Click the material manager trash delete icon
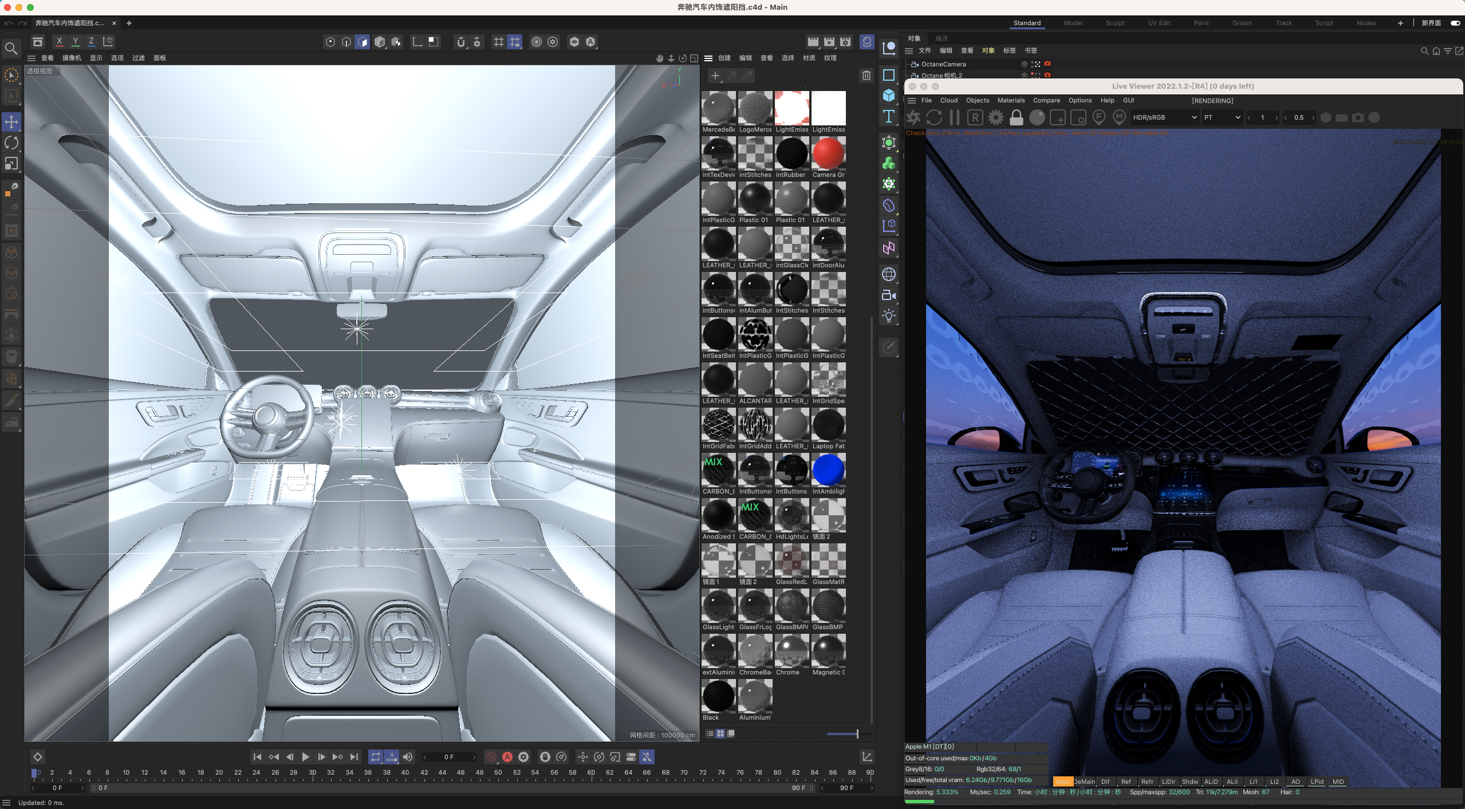Viewport: 1465px width, 809px height. pyautogui.click(x=866, y=75)
